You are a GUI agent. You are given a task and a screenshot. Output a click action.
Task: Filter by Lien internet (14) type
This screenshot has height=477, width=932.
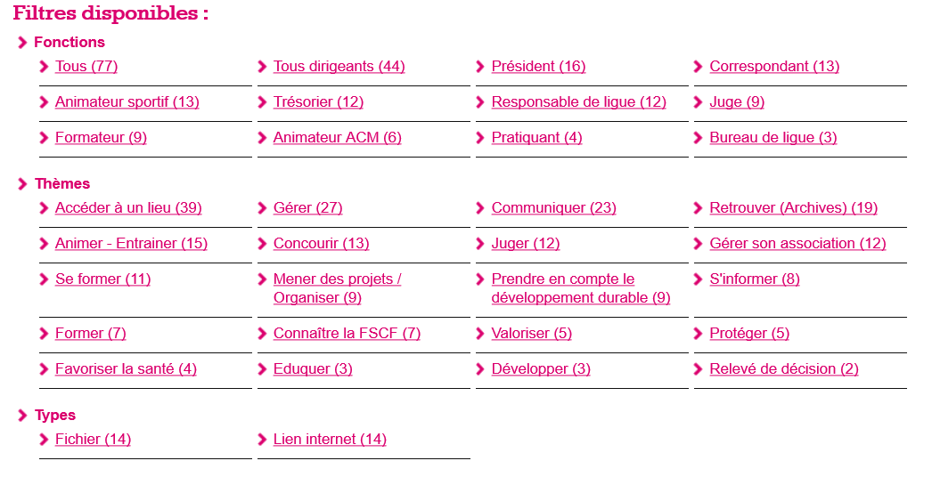[x=330, y=440]
